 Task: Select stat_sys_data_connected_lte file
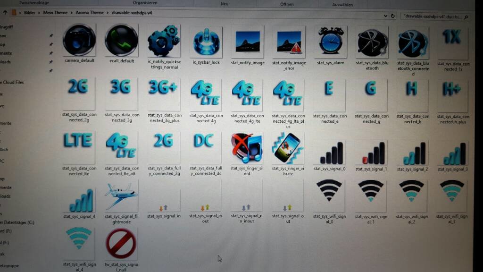pos(79,147)
